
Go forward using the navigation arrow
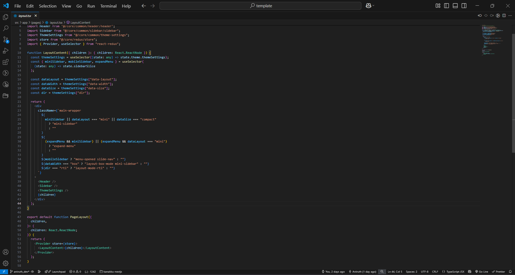pyautogui.click(x=153, y=6)
